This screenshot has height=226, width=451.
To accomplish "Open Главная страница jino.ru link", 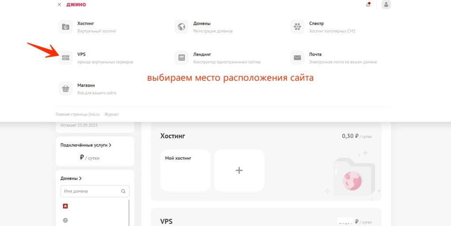I will [x=78, y=115].
